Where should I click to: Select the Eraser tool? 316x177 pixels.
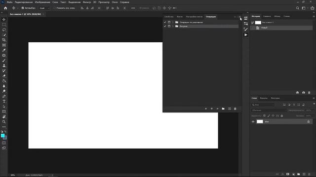point(4,76)
